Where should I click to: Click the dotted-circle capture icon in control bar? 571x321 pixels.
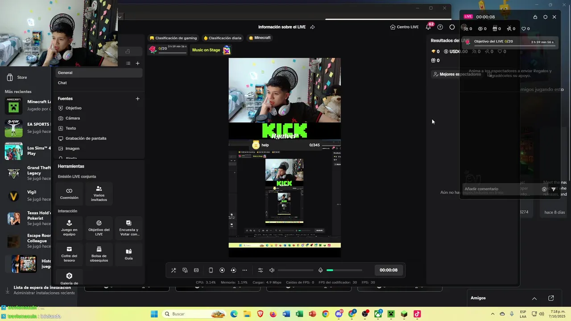(233, 270)
